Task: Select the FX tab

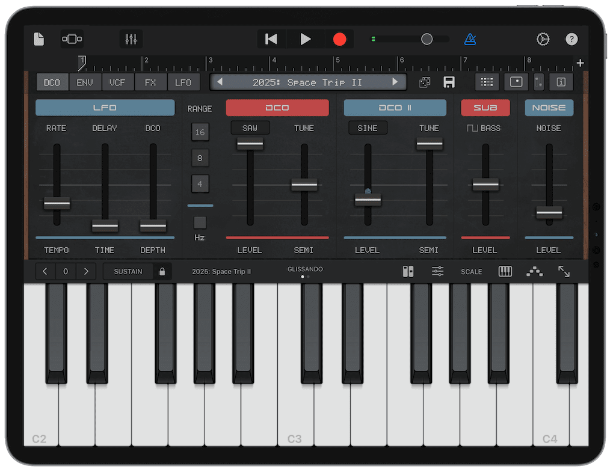Action: pyautogui.click(x=150, y=82)
